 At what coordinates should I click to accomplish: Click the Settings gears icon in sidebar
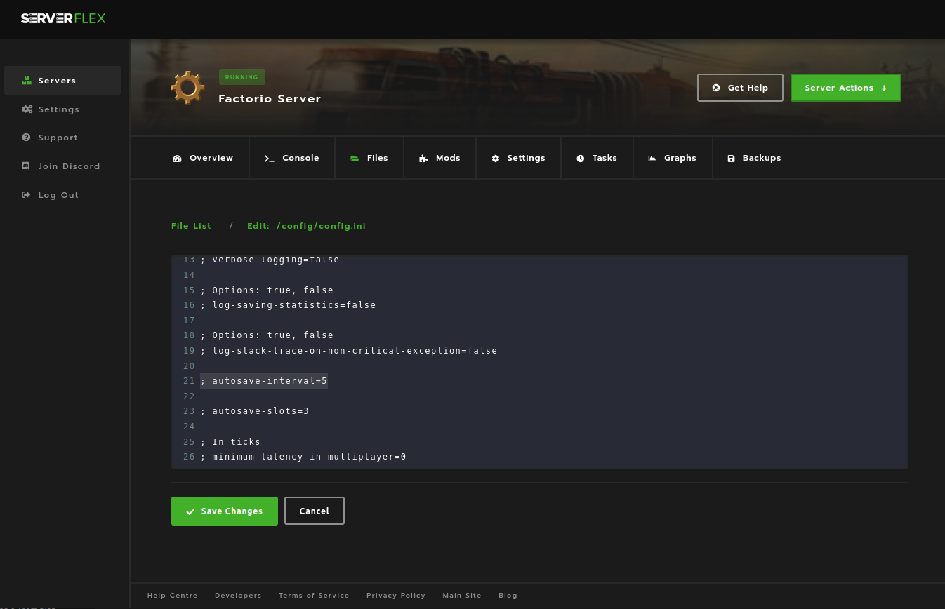pyautogui.click(x=27, y=109)
